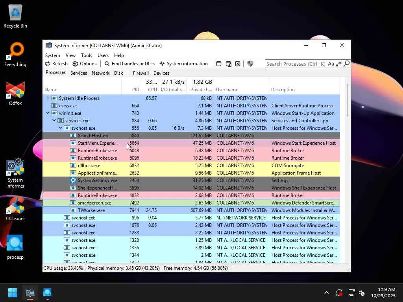Sort by the PID column header
The image size is (403, 302).
pos(131,86)
